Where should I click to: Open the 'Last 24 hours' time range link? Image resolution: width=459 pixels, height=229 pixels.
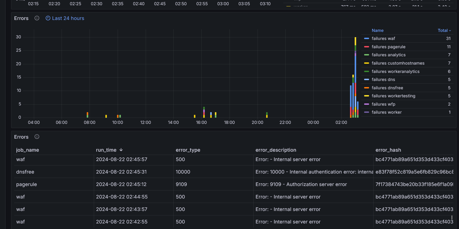(65, 18)
